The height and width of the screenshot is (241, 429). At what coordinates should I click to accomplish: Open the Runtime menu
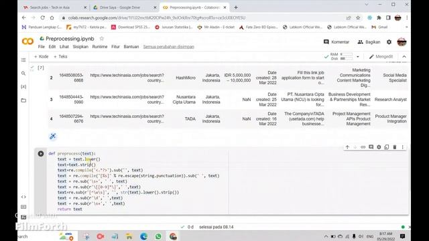(100, 47)
